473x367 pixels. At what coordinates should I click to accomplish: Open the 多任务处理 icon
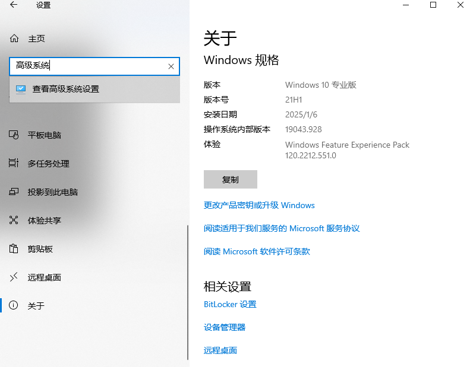(x=14, y=163)
